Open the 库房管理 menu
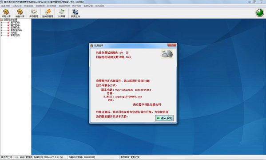The width and height of the screenshot is (266, 160). [x=40, y=6]
